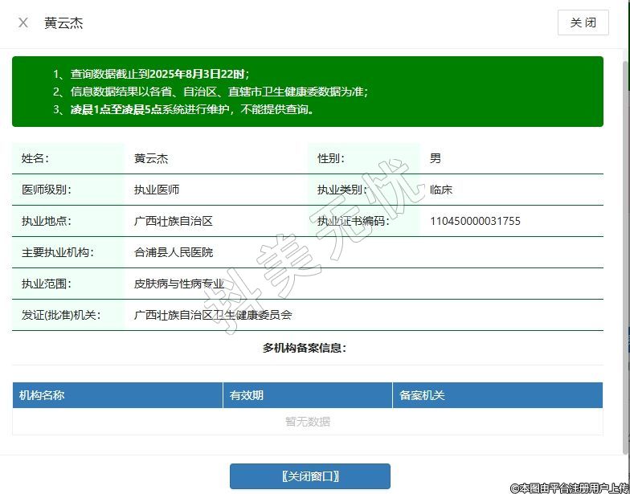This screenshot has height=494, width=630.
Task: Click the 执业医师 physician level value
Action: point(157,190)
